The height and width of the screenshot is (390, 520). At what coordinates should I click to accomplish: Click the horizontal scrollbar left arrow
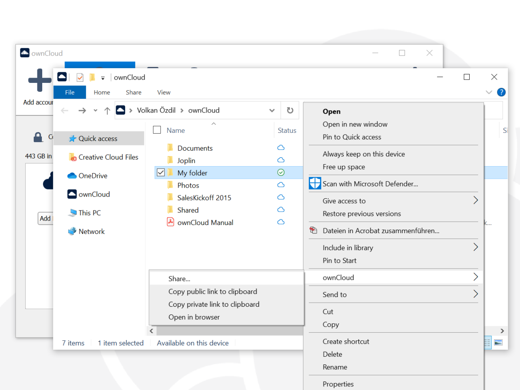[x=151, y=331]
